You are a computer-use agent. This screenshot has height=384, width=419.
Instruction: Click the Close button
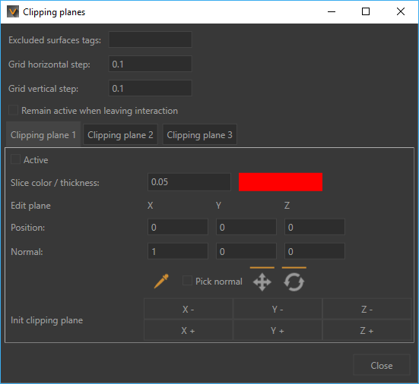(382, 365)
